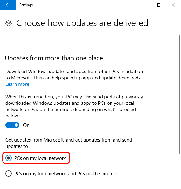Maximize the Settings window
This screenshot has height=189, width=181.
coord(159,5)
